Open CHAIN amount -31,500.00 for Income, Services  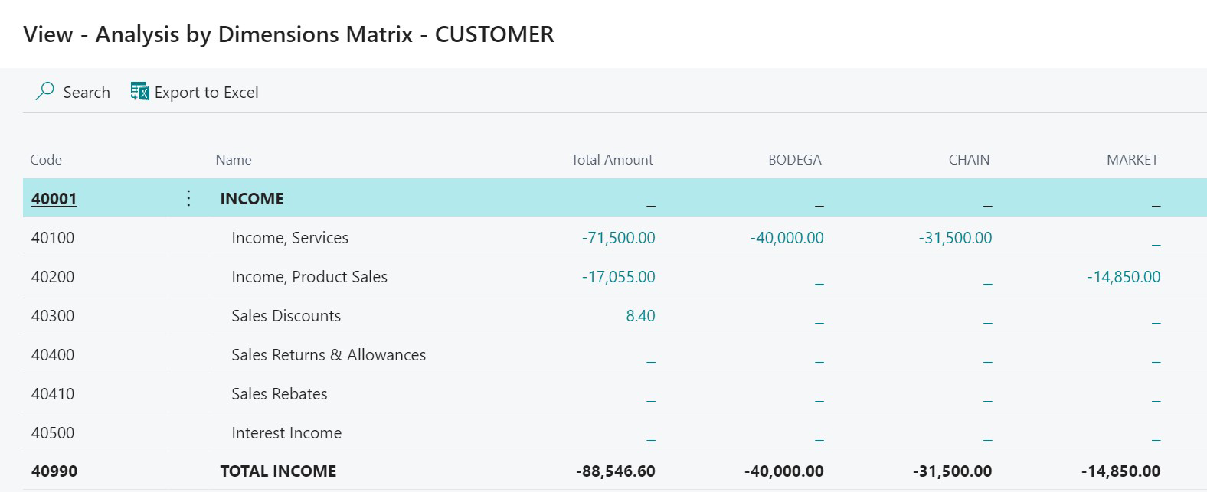(x=955, y=238)
